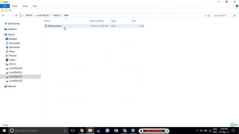Open Network in the navigation pane

point(12,86)
